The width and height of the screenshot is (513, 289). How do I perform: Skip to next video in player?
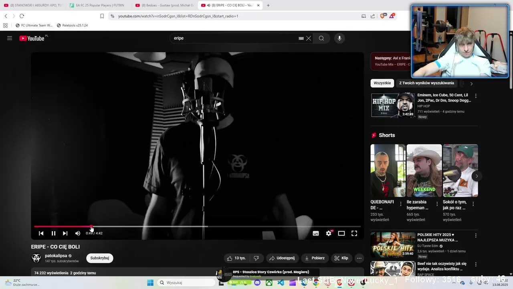coord(65,233)
